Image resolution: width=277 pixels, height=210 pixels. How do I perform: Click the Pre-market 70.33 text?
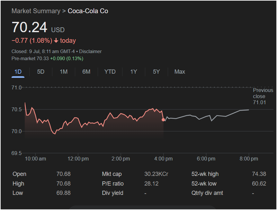(x=30, y=59)
